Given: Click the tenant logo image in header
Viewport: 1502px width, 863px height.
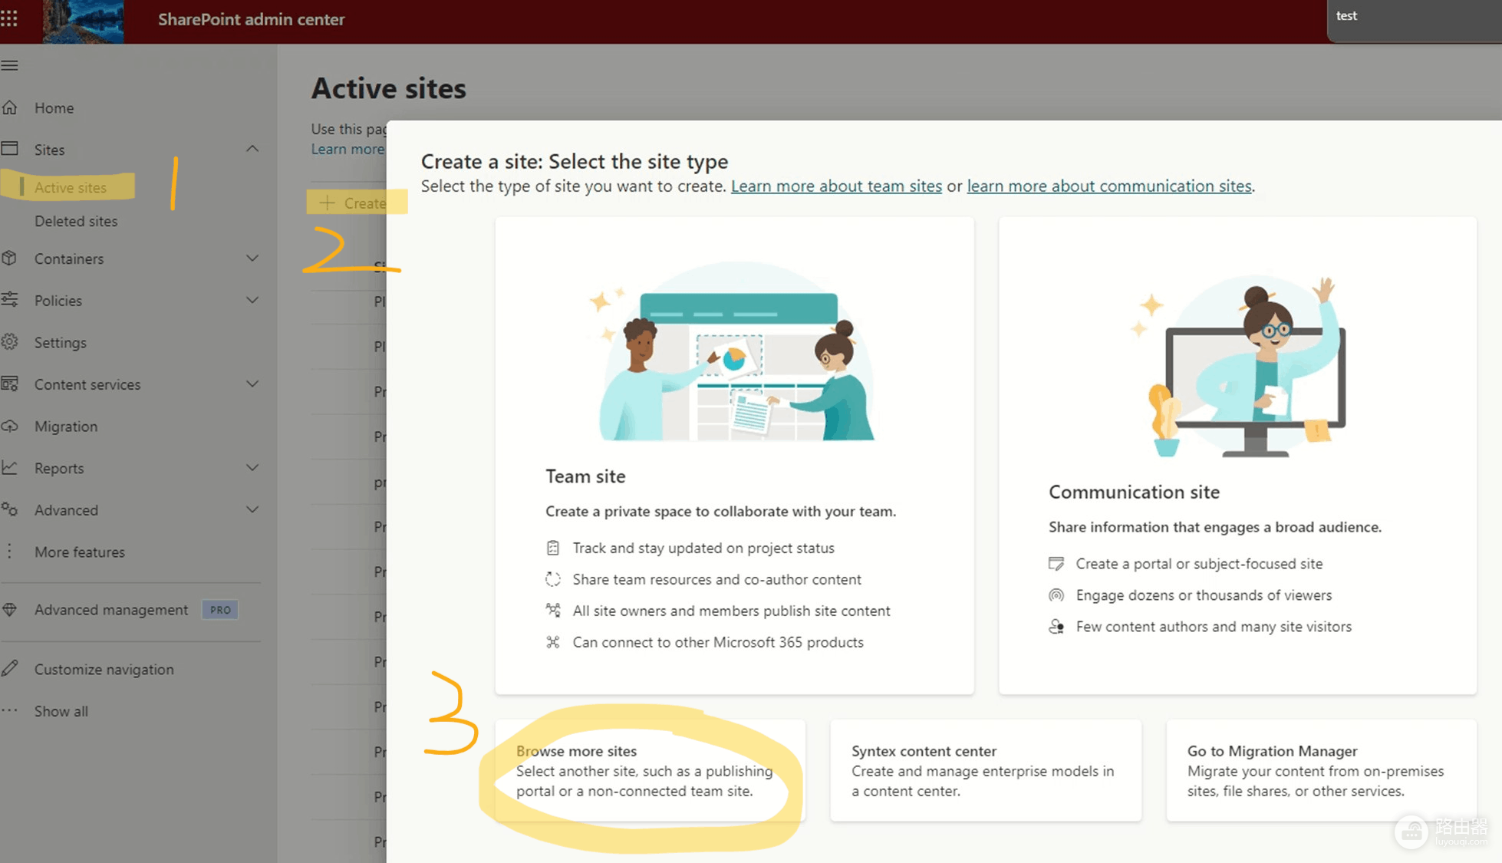Looking at the screenshot, I should coord(83,21).
